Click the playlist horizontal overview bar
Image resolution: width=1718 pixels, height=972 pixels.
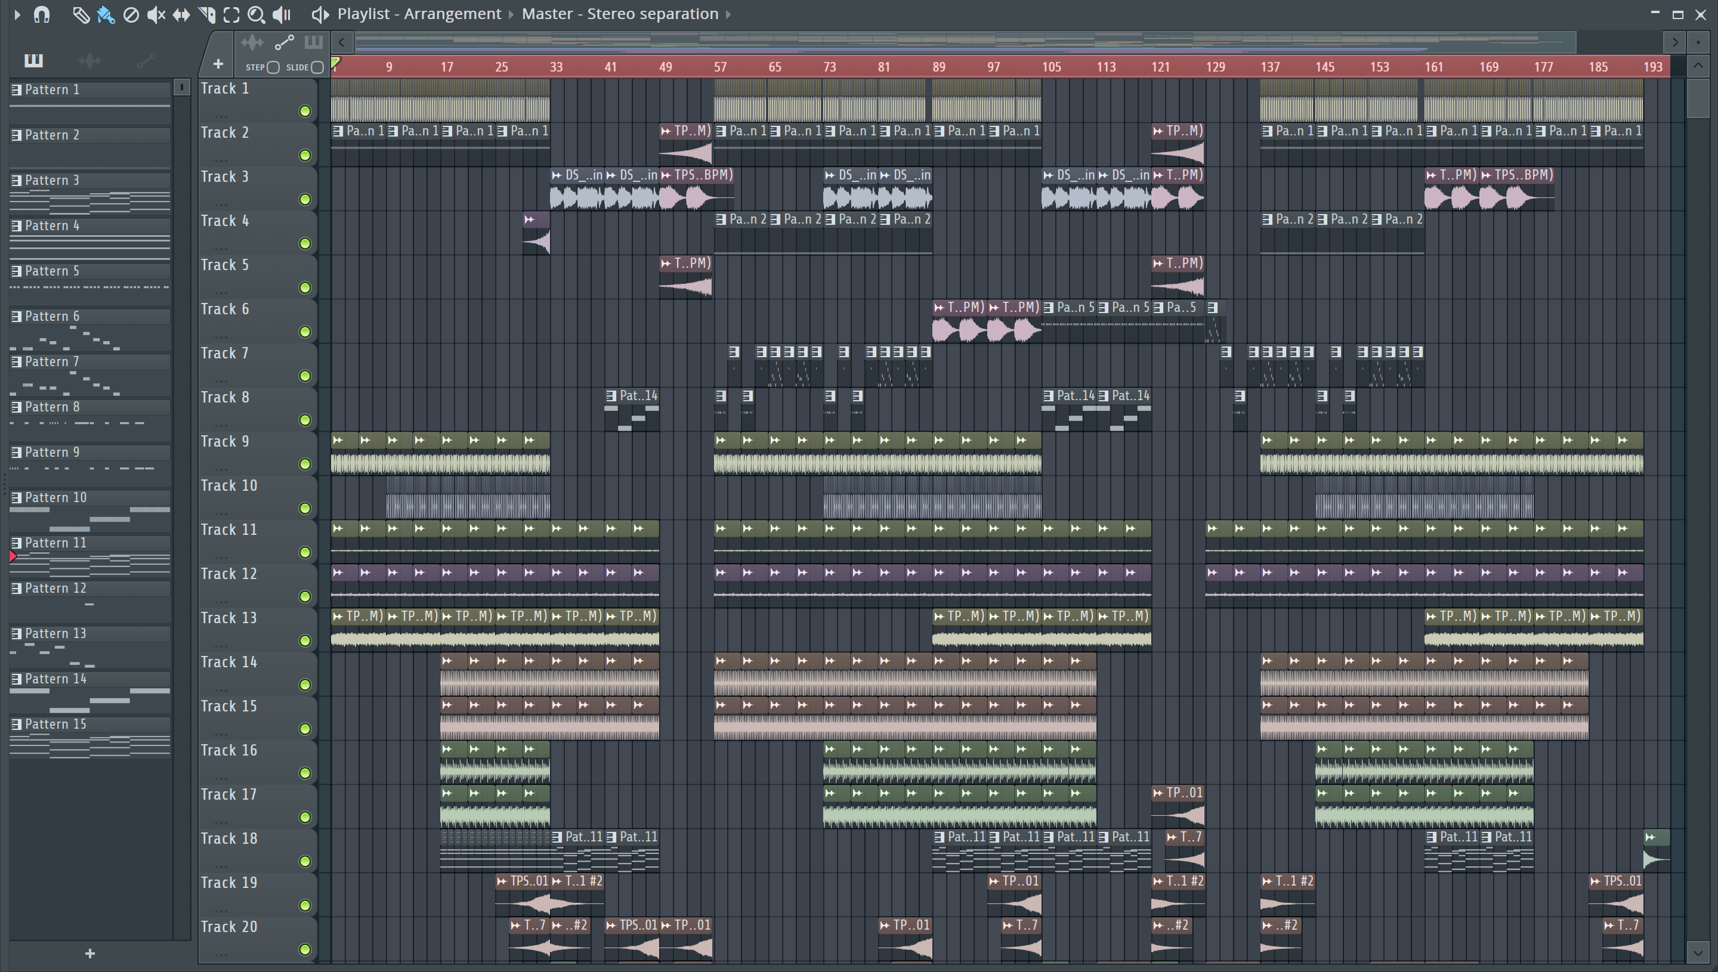pos(966,42)
